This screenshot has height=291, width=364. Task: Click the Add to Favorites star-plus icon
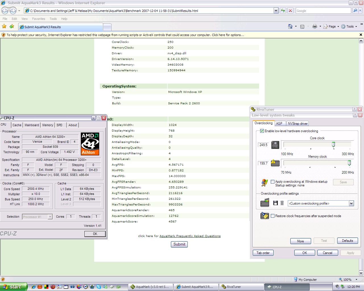[x=12, y=26]
